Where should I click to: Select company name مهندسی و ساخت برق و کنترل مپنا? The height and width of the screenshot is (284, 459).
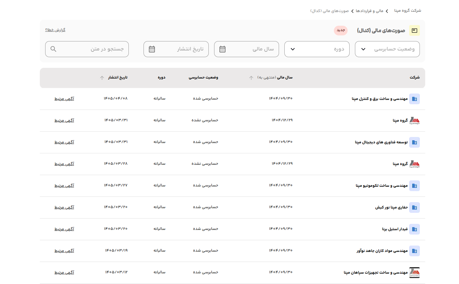[x=380, y=99]
